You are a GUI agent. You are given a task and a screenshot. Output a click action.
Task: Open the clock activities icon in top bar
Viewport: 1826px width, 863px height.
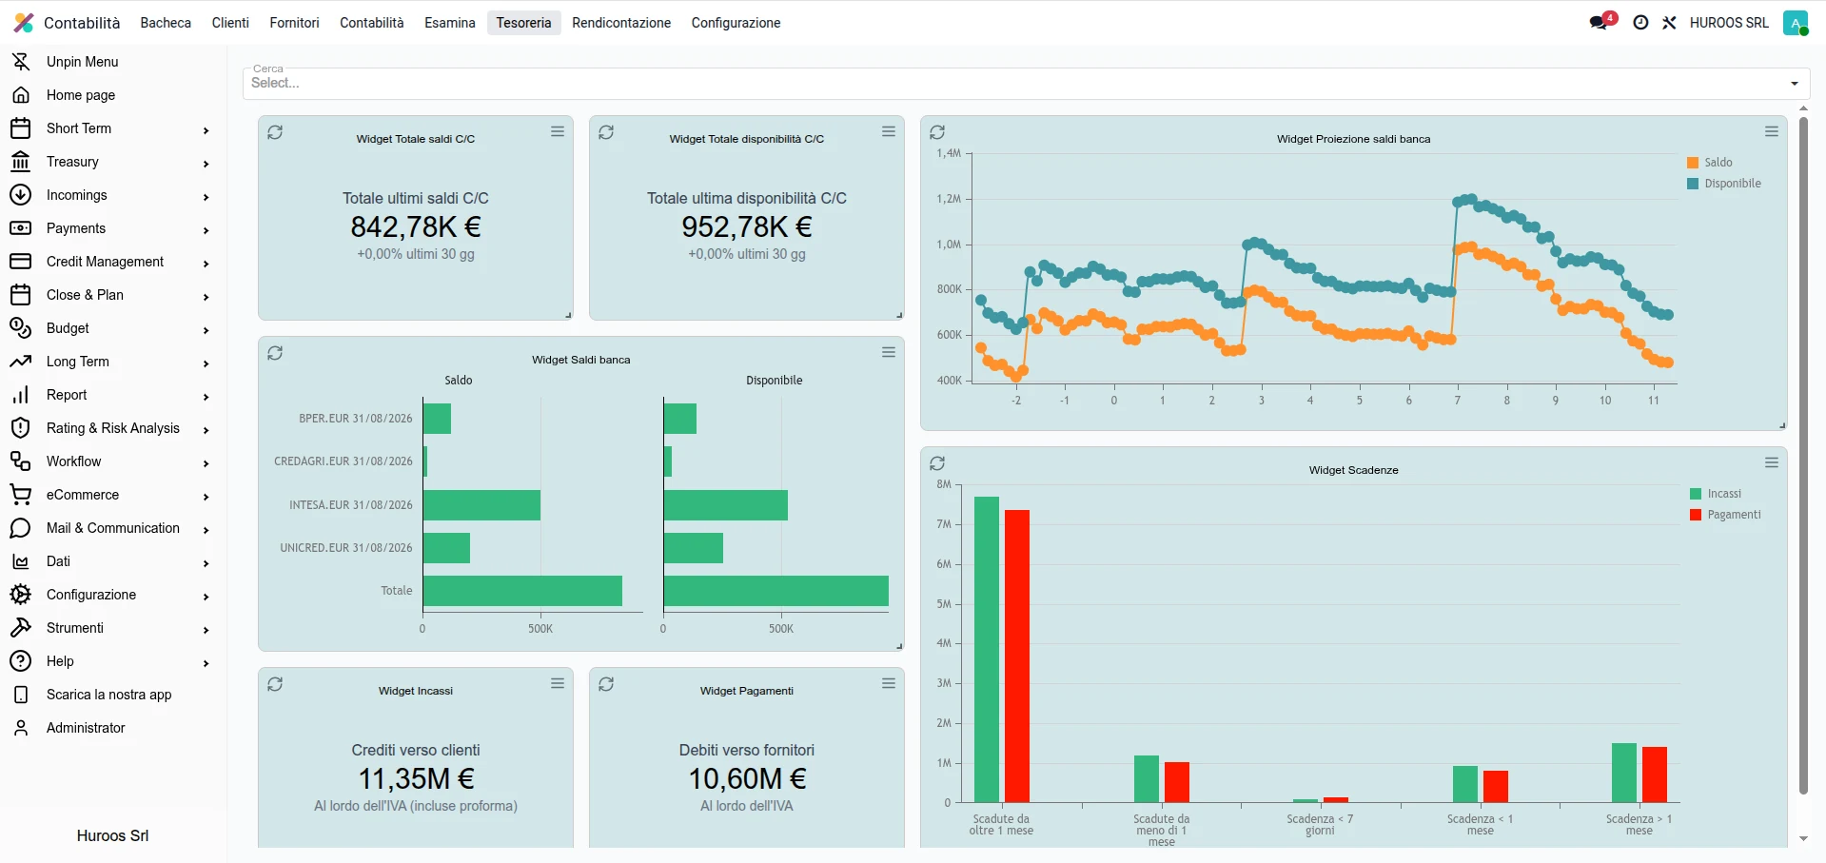click(1640, 23)
